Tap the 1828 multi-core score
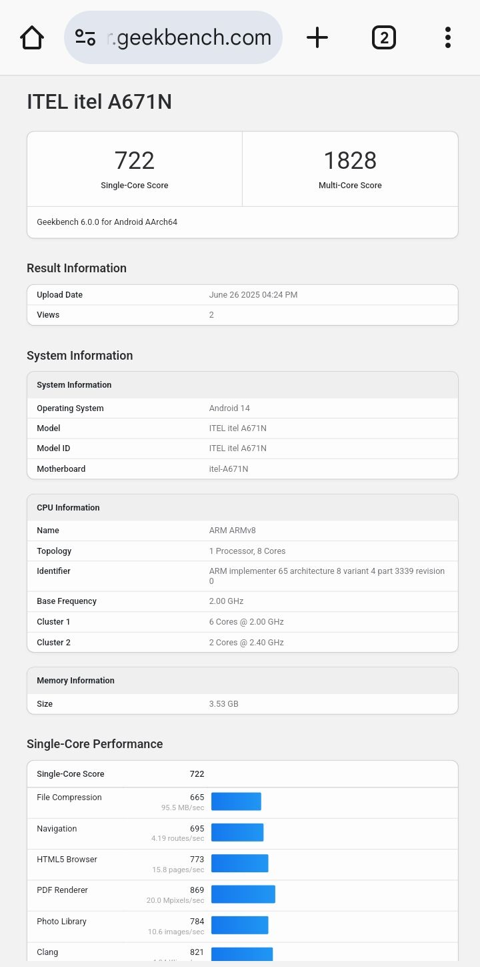Viewport: 480px width, 967px height. pyautogui.click(x=350, y=160)
